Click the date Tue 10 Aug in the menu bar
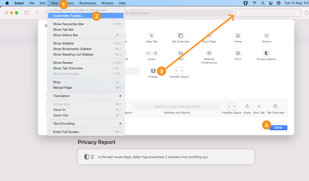The image size is (309, 181). [293, 3]
